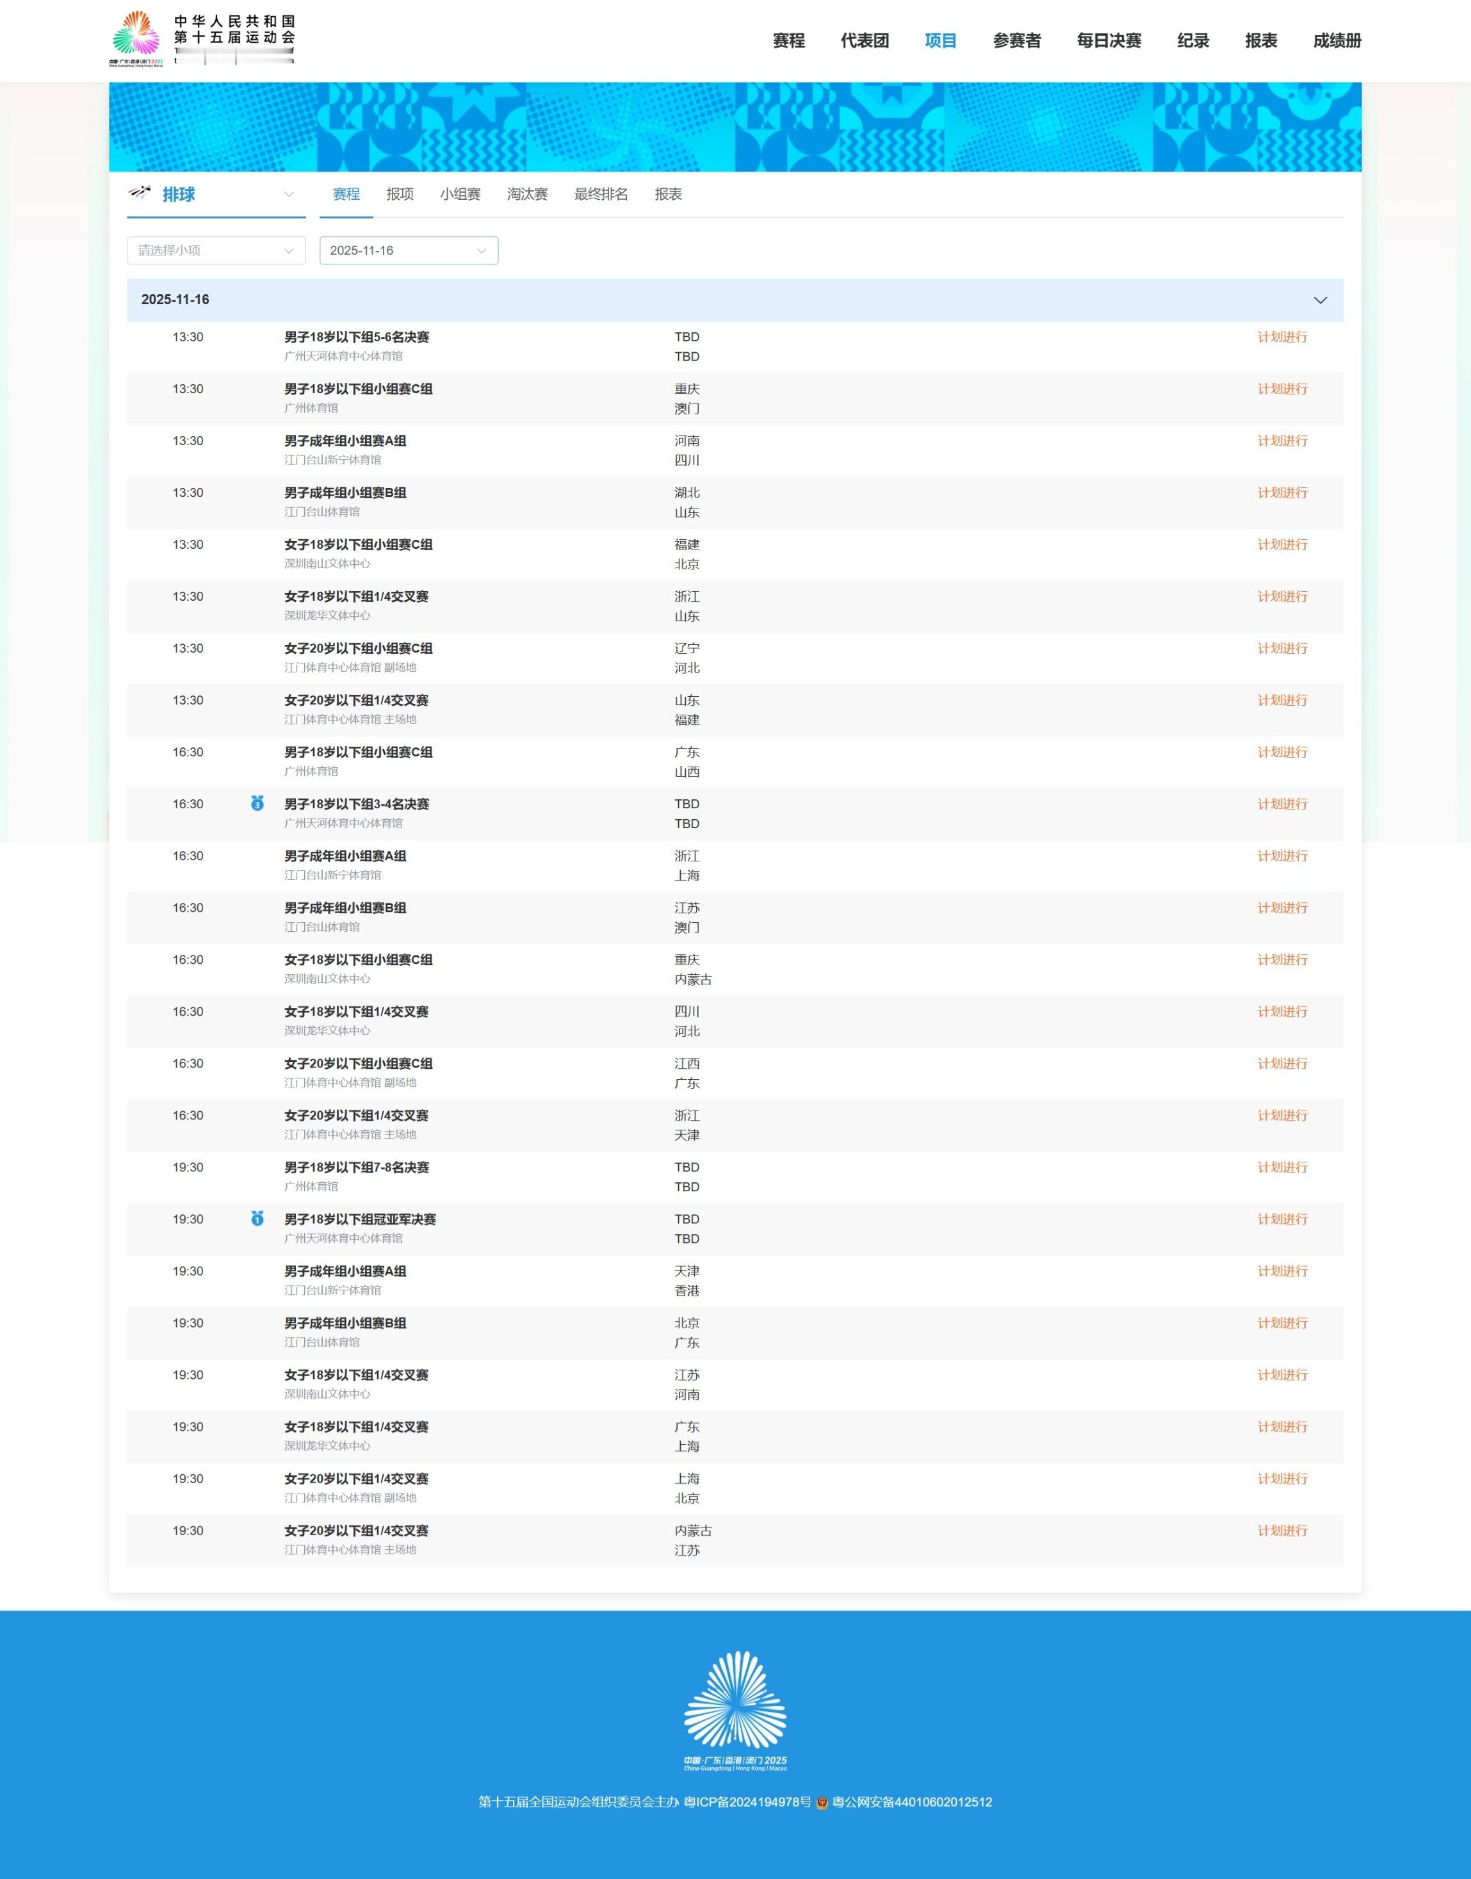
Task: Click the 粤ICP备2024194978号 footer link
Action: click(747, 1802)
